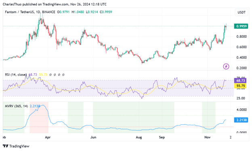Click the 0.8000 price axis label
The image size is (252, 151).
(x=241, y=37)
